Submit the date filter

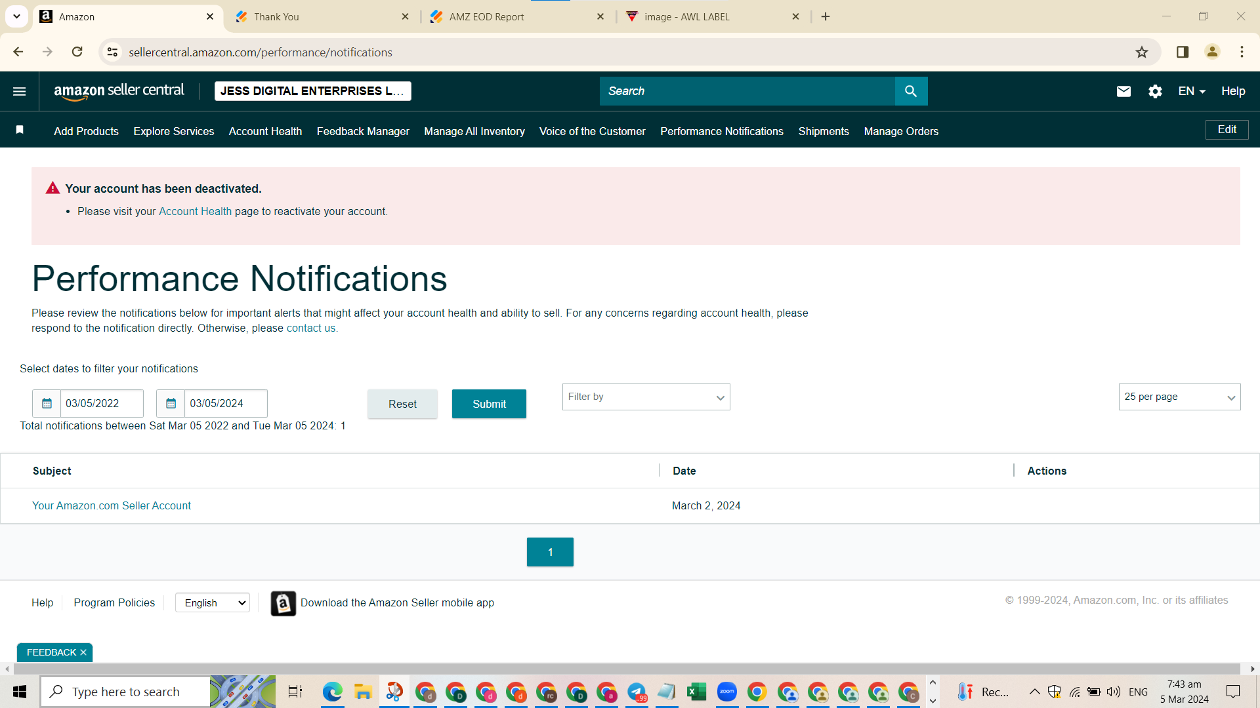point(489,404)
